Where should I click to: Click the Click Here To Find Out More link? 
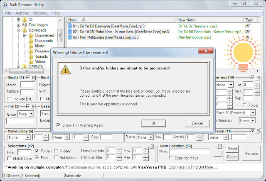coord(193,167)
